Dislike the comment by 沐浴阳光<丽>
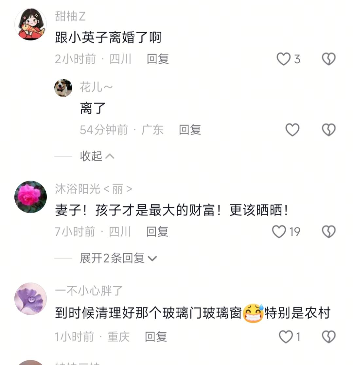This screenshot has height=365, width=353. [329, 231]
